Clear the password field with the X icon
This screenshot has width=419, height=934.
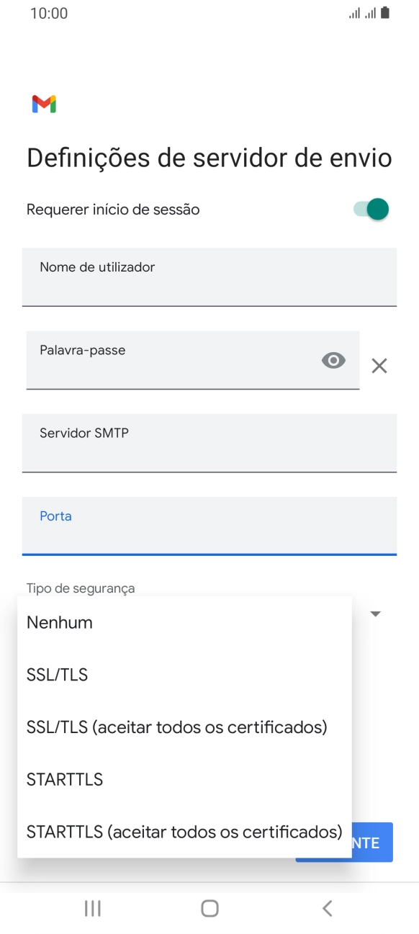379,366
